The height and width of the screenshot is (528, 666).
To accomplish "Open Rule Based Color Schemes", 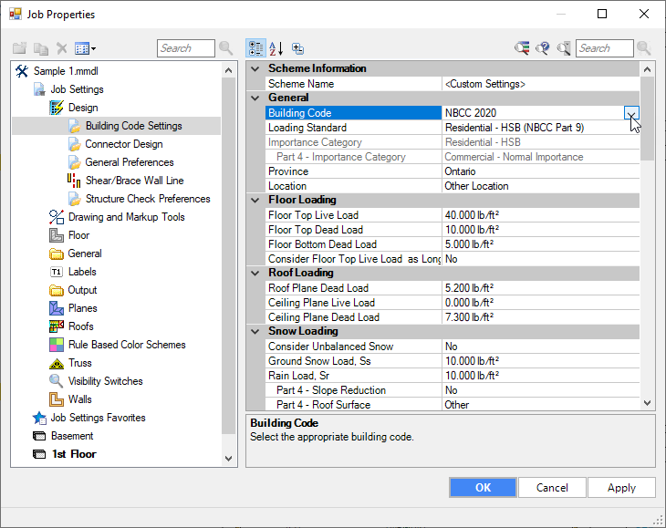I will (x=127, y=345).
